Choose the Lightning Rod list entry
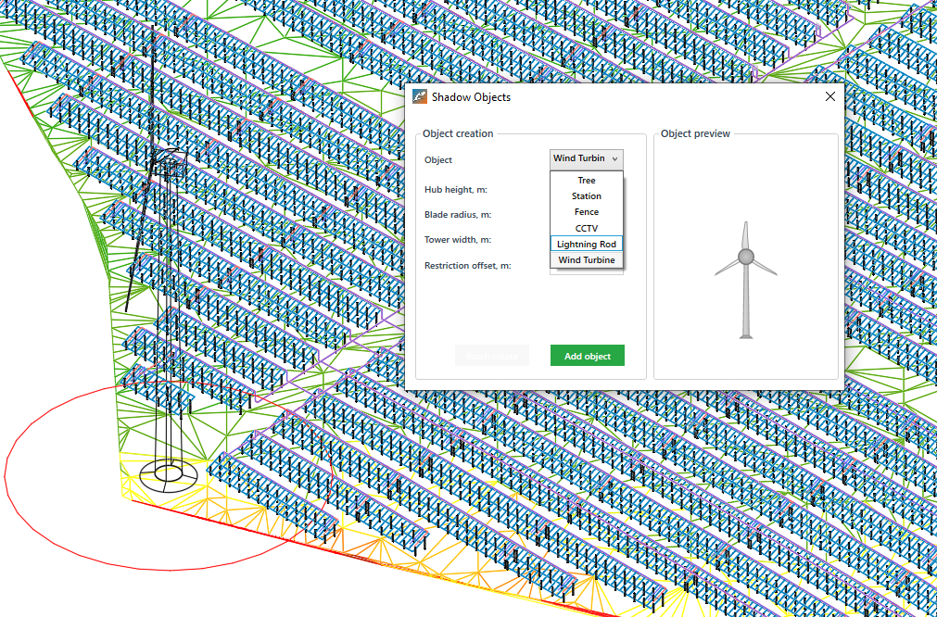The height and width of the screenshot is (617, 937). click(587, 245)
